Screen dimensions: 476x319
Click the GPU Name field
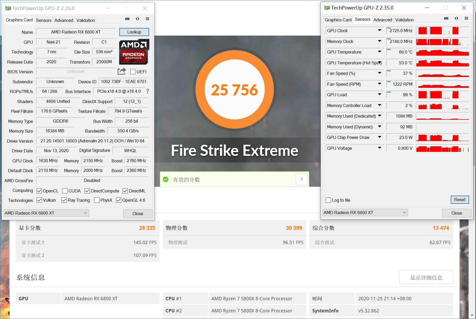[76, 32]
